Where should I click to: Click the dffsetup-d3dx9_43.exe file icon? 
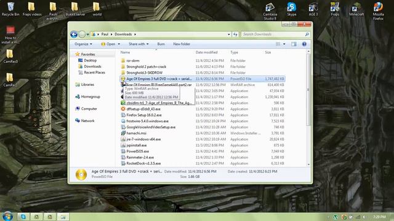click(123, 109)
